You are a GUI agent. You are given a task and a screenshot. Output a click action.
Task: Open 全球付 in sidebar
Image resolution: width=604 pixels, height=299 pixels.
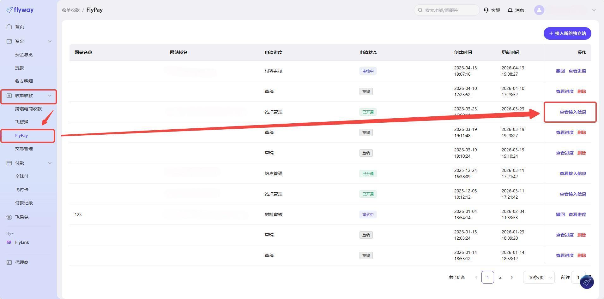[x=22, y=176]
